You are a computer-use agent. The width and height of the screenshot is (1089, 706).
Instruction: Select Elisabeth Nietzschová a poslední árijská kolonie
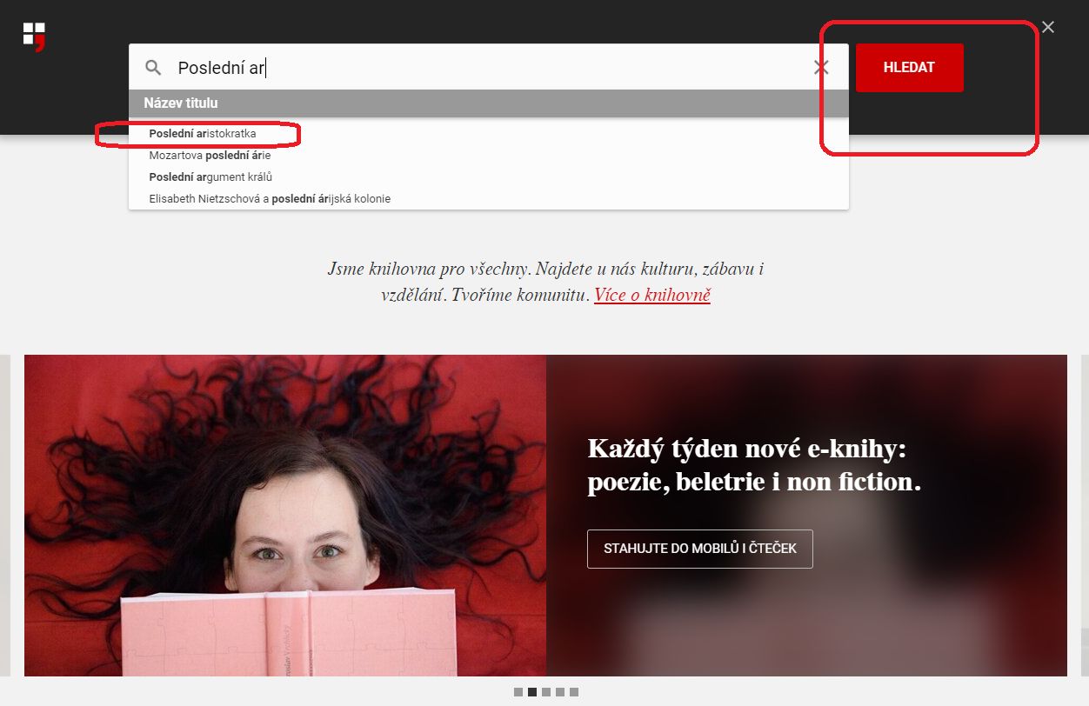(270, 199)
